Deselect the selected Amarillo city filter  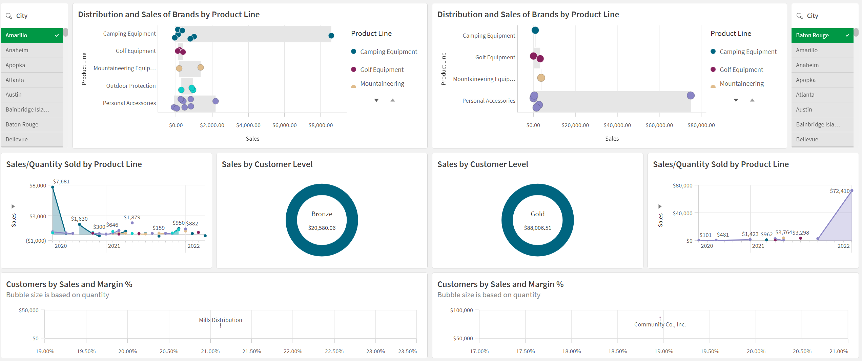[32, 35]
